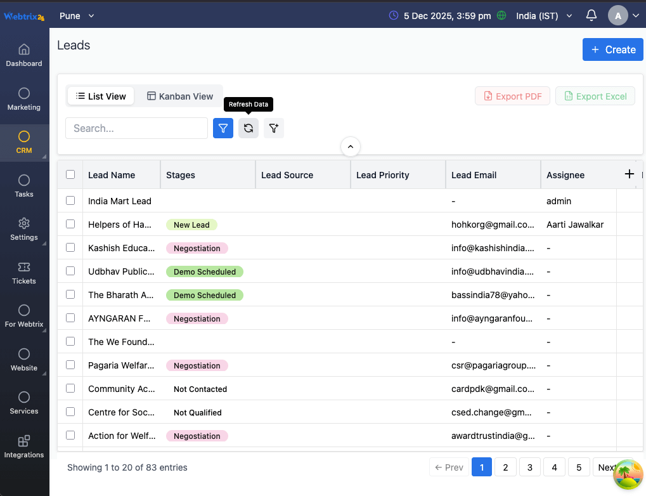Click the Create button
646x496 pixels.
[x=612, y=49]
